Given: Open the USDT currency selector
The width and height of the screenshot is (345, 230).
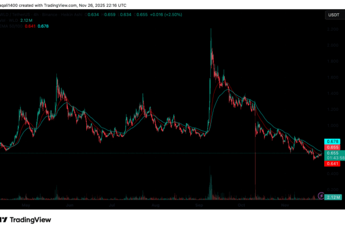Looking at the screenshot, I should 333,16.
